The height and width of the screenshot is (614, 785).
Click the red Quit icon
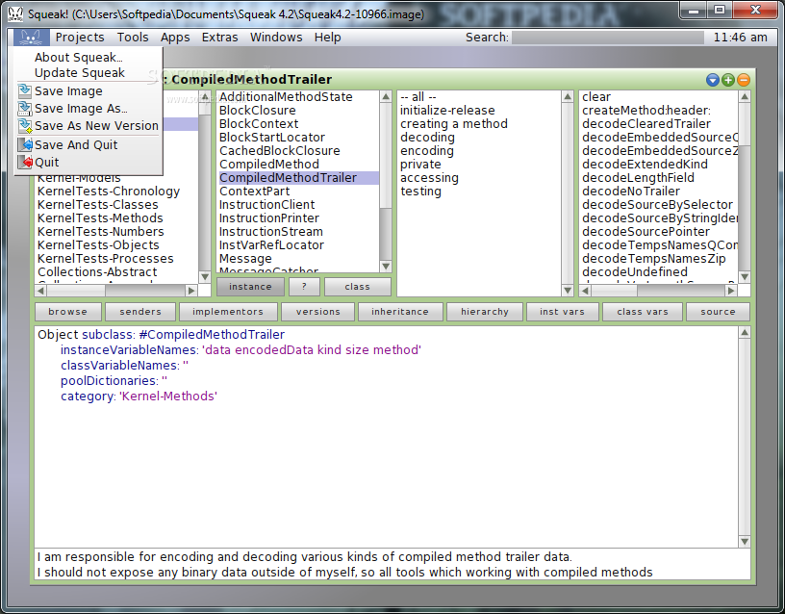pos(25,162)
